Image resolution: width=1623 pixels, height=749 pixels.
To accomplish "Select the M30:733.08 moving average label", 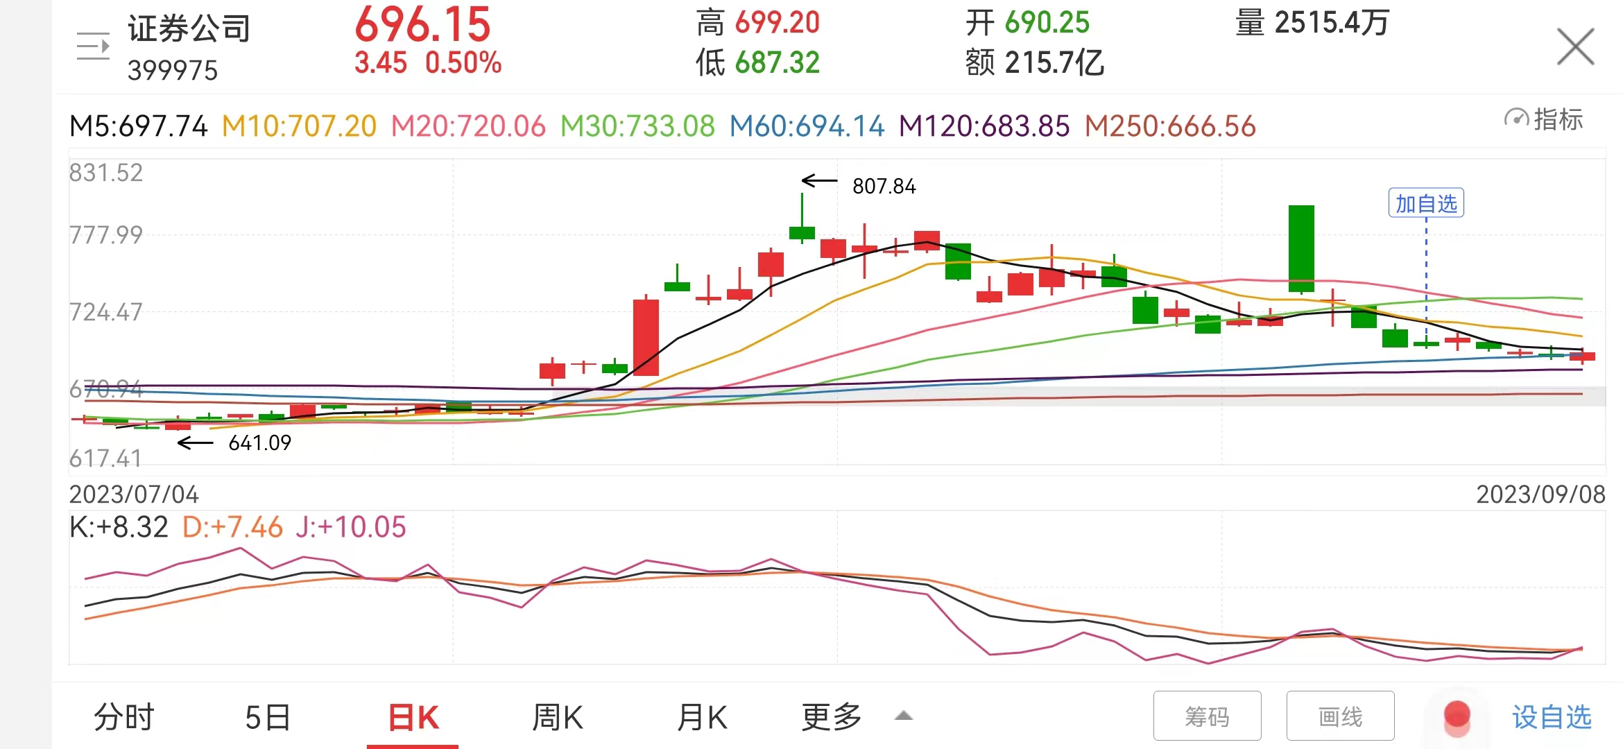I will [x=637, y=126].
